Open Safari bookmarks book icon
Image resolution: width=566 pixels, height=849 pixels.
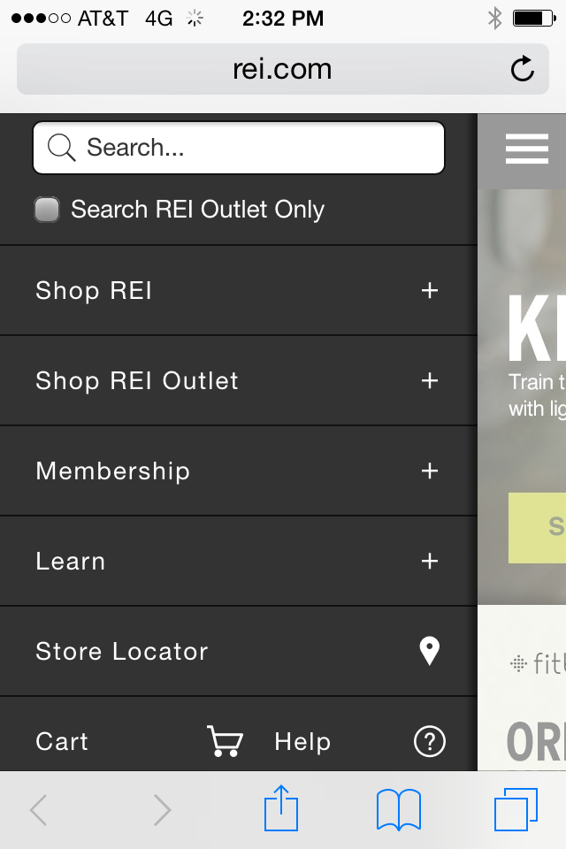pos(399,809)
